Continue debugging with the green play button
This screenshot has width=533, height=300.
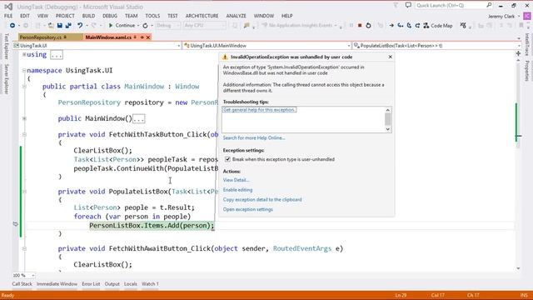click(x=111, y=26)
